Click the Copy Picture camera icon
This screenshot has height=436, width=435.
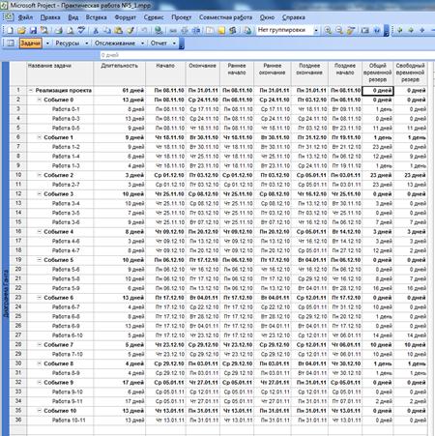(364, 30)
